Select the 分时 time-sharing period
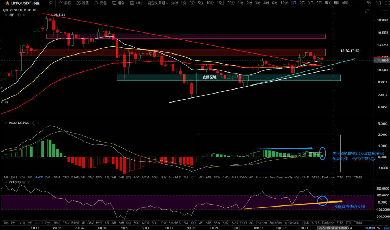 (174, 3)
